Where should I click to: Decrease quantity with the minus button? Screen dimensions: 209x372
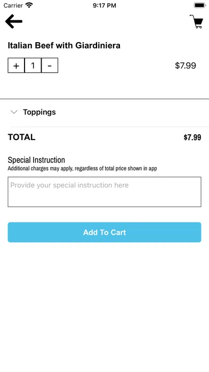[x=50, y=65]
